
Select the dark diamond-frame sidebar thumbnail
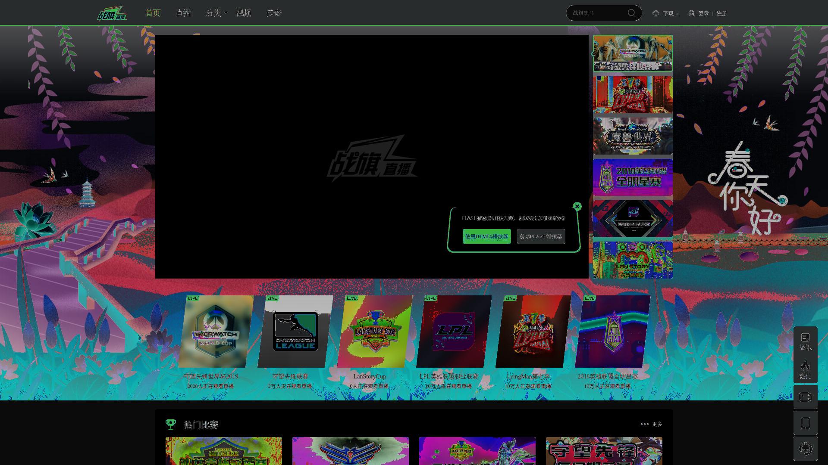633,219
